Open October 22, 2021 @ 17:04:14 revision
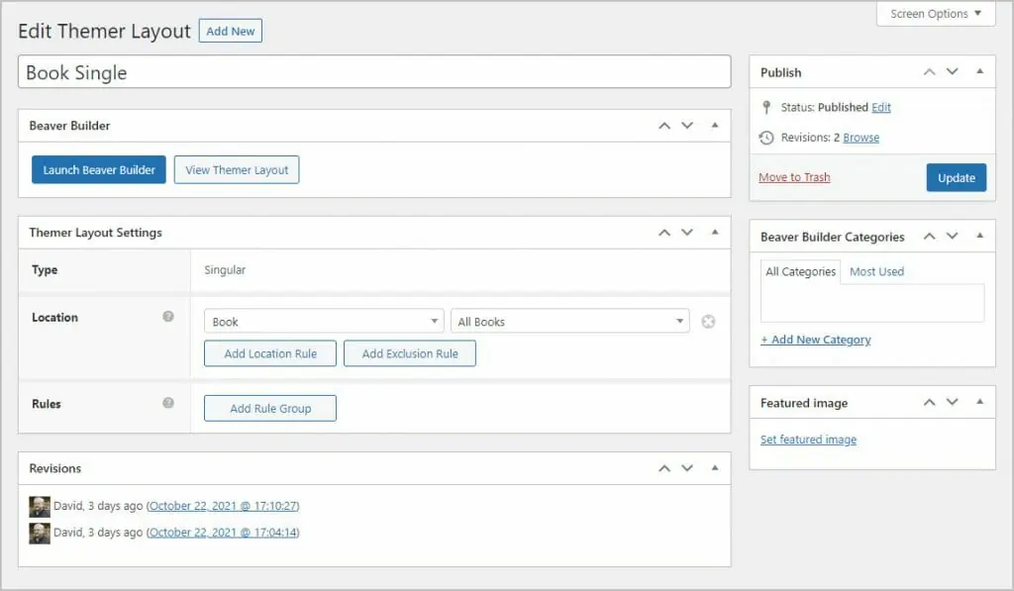The width and height of the screenshot is (1014, 591). tap(223, 533)
